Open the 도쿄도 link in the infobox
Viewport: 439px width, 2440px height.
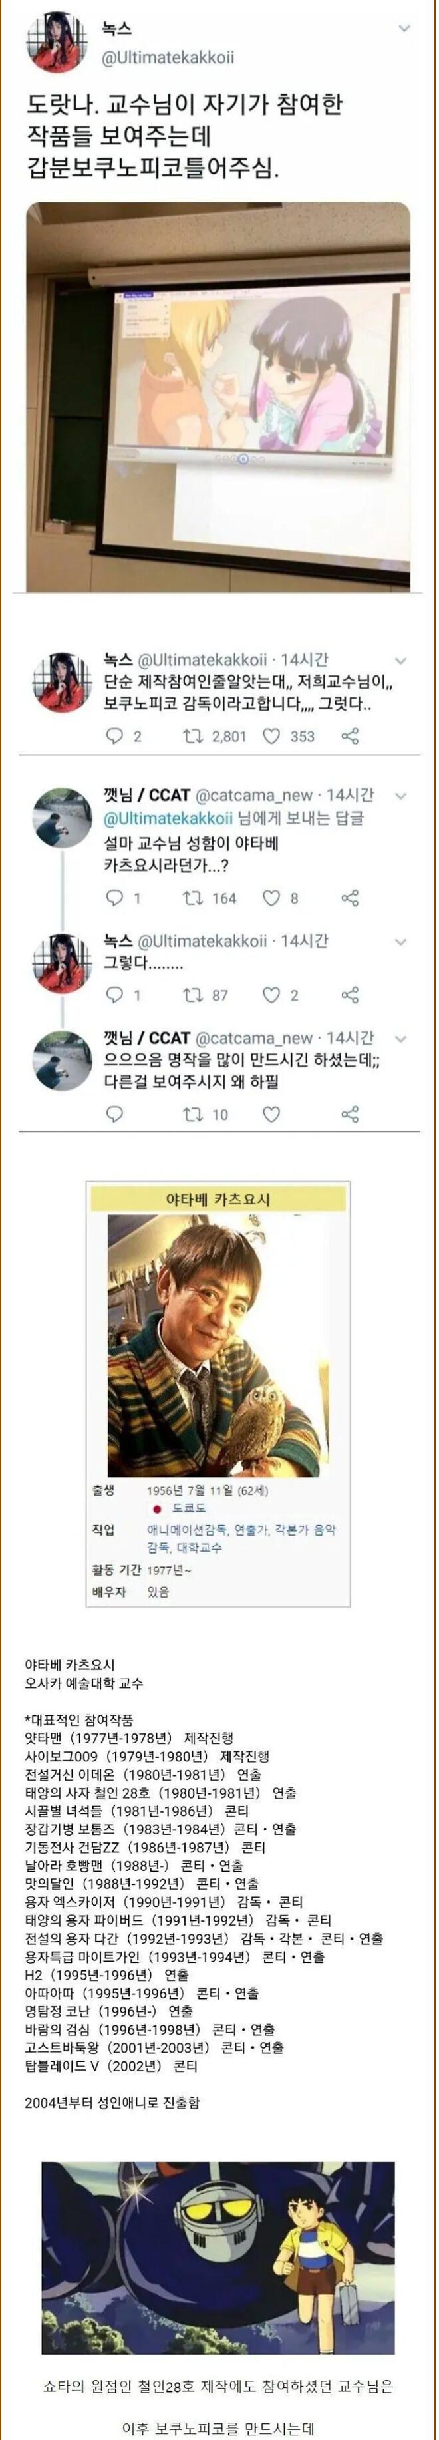[188, 1507]
